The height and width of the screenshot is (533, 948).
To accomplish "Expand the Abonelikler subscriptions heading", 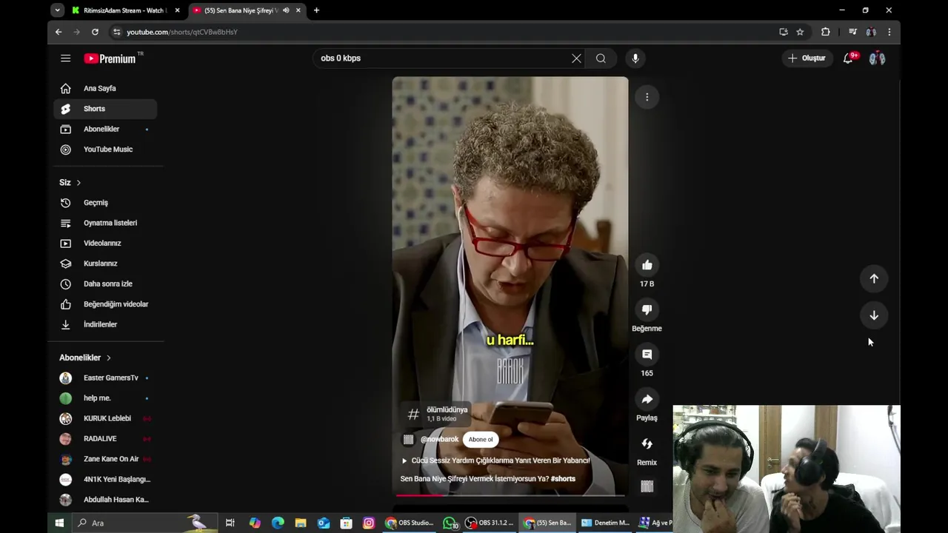I will coord(85,358).
